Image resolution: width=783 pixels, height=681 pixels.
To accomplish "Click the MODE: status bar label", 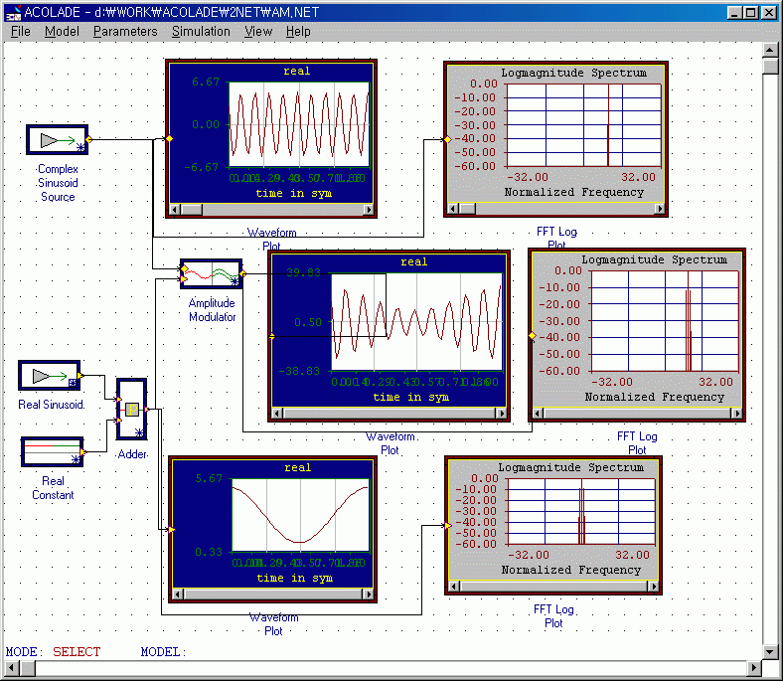I will click(x=24, y=651).
